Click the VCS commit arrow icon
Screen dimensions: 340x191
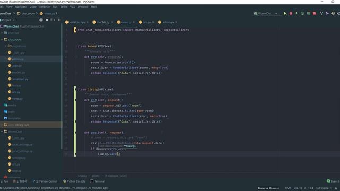(327, 13)
